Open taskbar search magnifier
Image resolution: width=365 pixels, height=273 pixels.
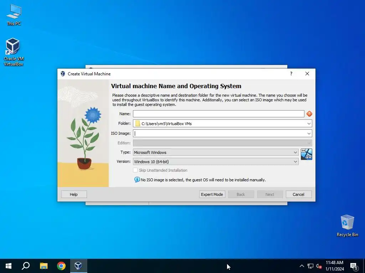26,266
